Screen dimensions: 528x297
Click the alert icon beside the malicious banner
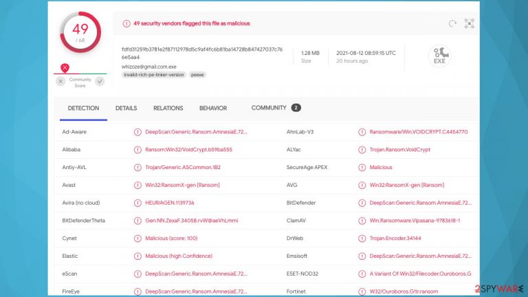point(126,23)
